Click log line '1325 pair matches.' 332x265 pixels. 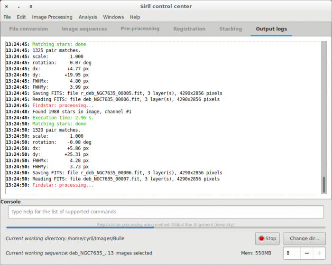(56, 50)
